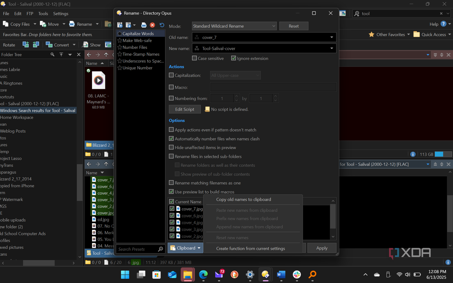Uncheck the Ignore extension checkbox
The width and height of the screenshot is (453, 283).
(234, 58)
